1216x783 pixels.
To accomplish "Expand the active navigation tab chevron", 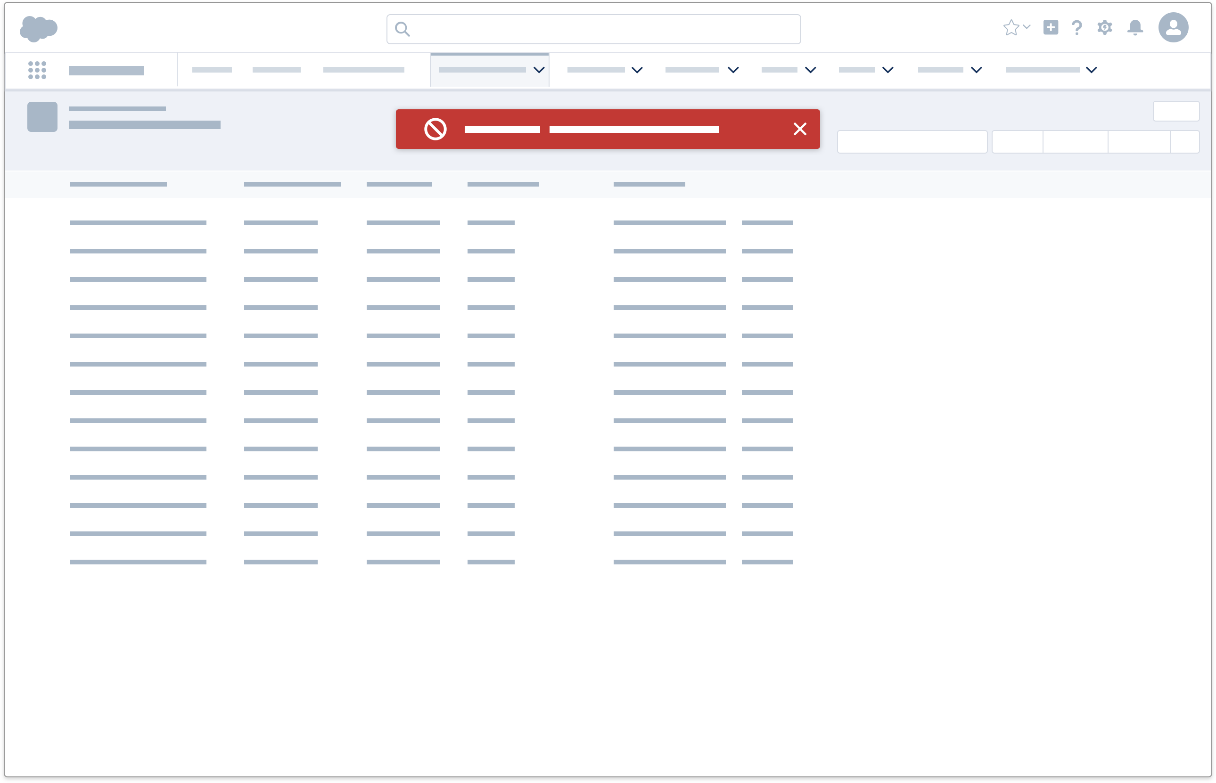I will coord(539,70).
